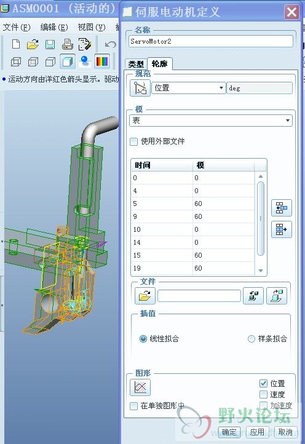Screen dimensions: 305x444
Task: Select the 样条拟合 radio button
Action: click(251, 339)
